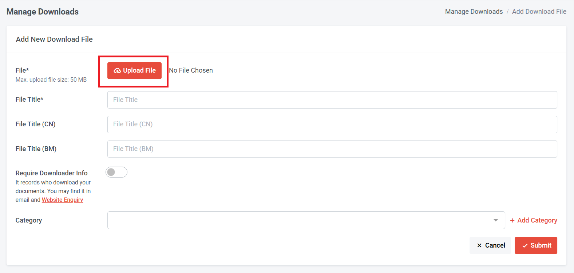Click the Add Category link
The image size is (574, 273).
click(534, 220)
